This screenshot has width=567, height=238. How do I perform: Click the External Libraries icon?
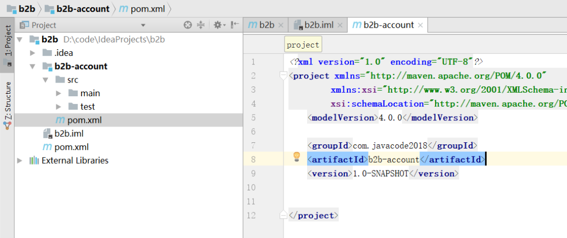pos(34,161)
